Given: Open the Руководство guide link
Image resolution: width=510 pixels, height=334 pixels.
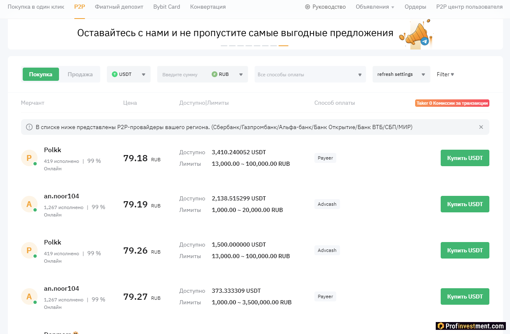Looking at the screenshot, I should pyautogui.click(x=329, y=7).
